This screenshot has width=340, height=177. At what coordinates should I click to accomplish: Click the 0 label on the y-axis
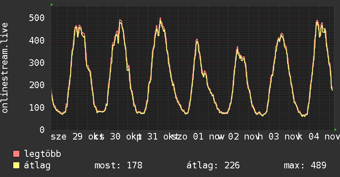coord(42,130)
